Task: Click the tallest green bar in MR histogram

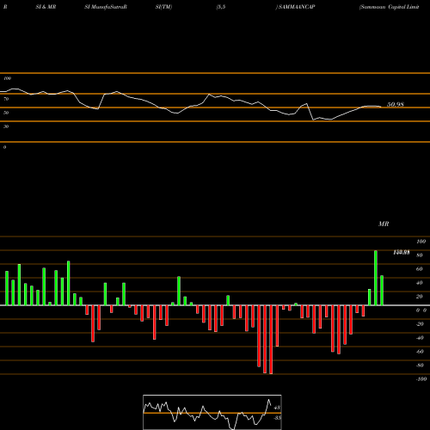Action: pyautogui.click(x=376, y=278)
